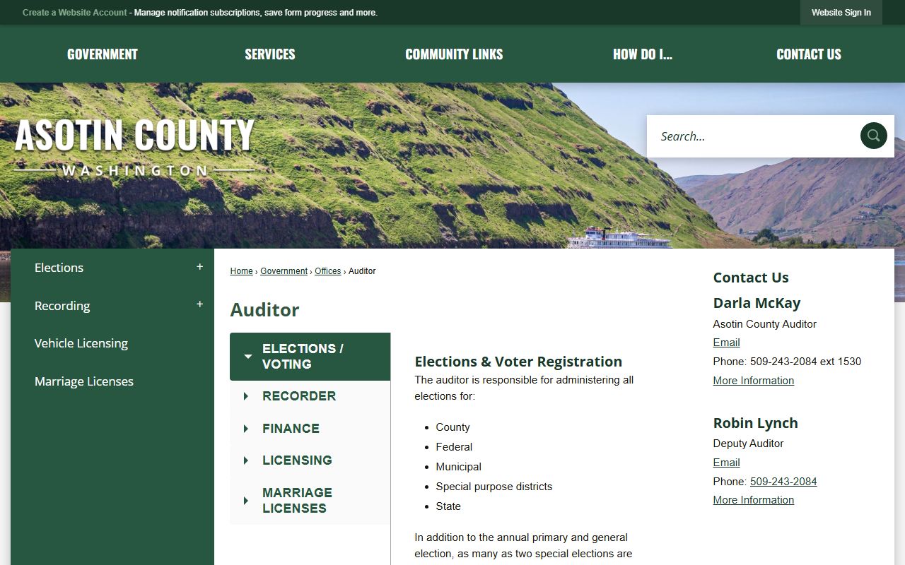This screenshot has height=565, width=905.
Task: Expand the Licensing accordion section
Action: click(x=310, y=460)
